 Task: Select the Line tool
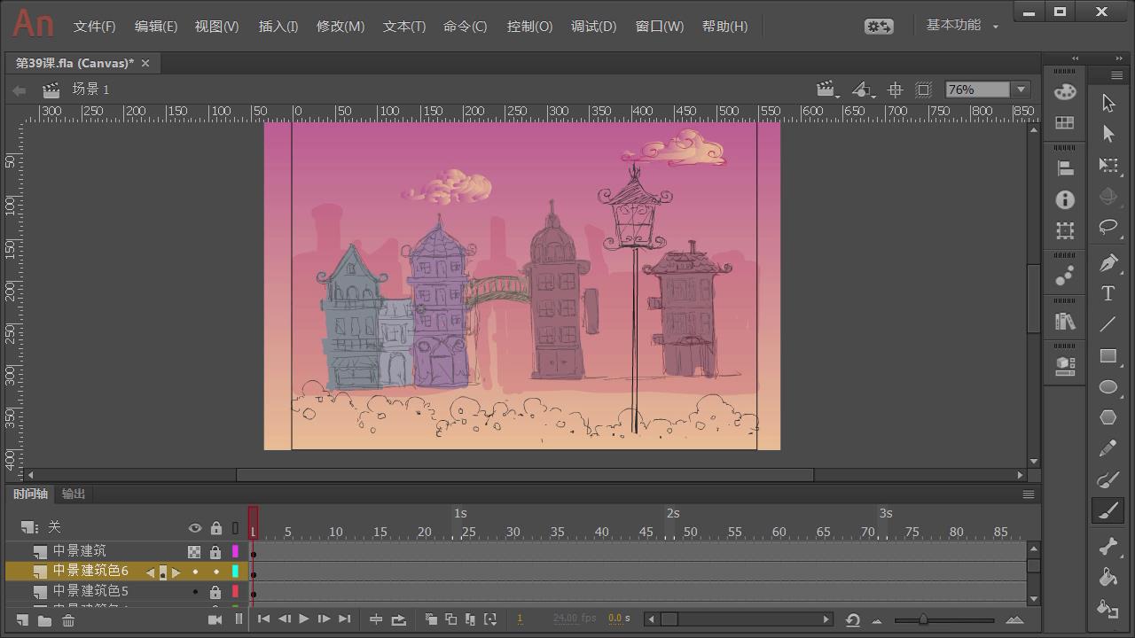pos(1108,324)
